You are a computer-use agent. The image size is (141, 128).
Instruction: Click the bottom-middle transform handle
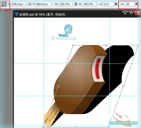[76, 127]
